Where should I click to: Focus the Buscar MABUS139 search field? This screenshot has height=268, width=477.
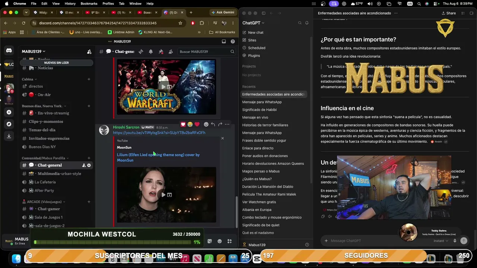click(x=207, y=52)
